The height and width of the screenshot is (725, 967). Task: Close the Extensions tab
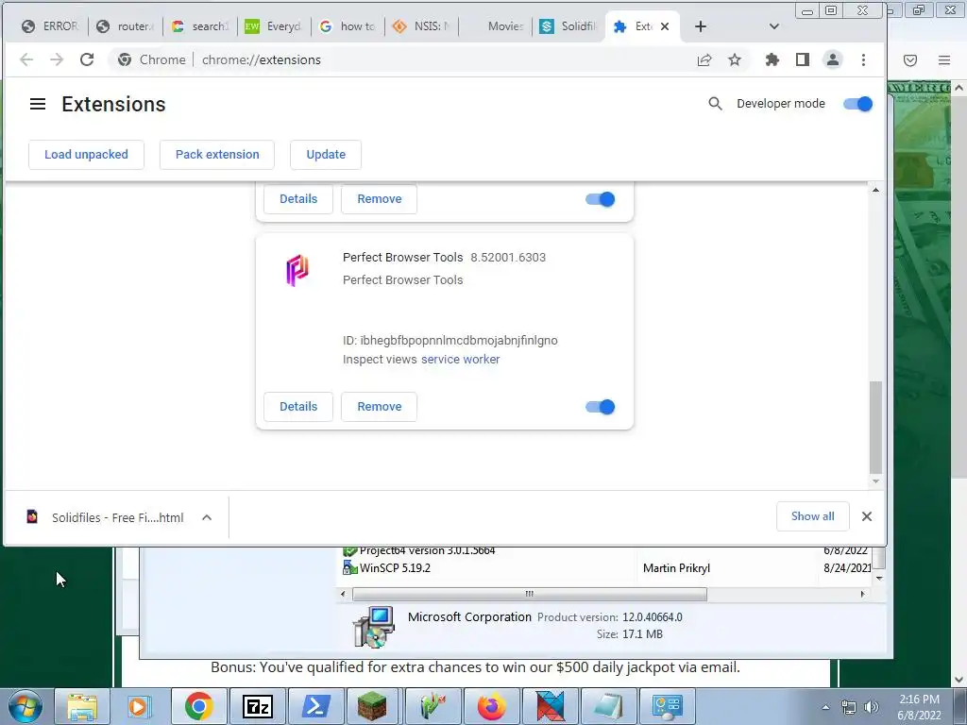(664, 26)
